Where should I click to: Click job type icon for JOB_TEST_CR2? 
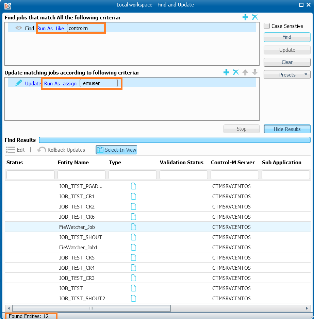click(133, 206)
